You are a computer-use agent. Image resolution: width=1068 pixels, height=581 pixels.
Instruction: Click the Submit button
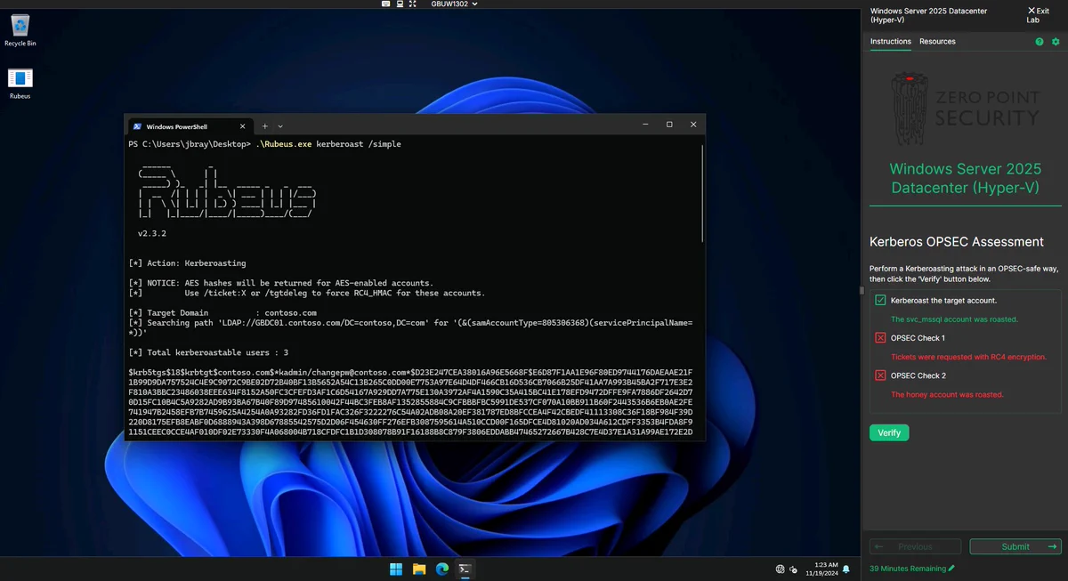tap(1015, 547)
